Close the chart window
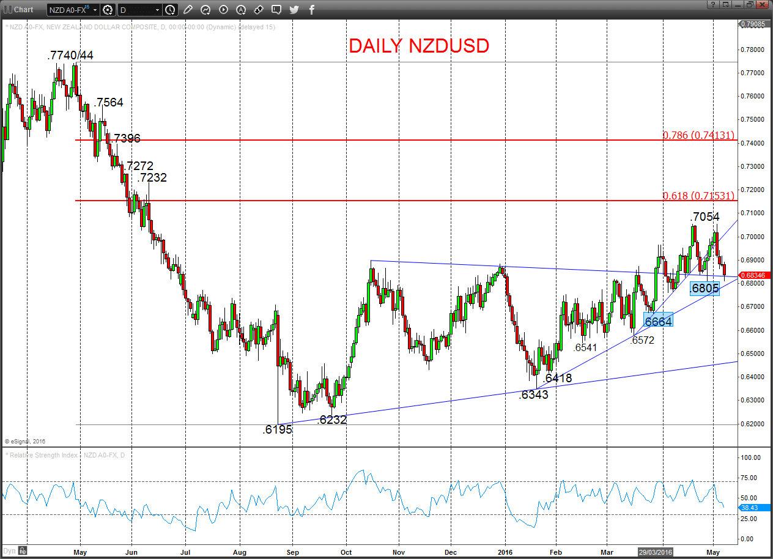This screenshot has width=773, height=559. coord(763,4)
